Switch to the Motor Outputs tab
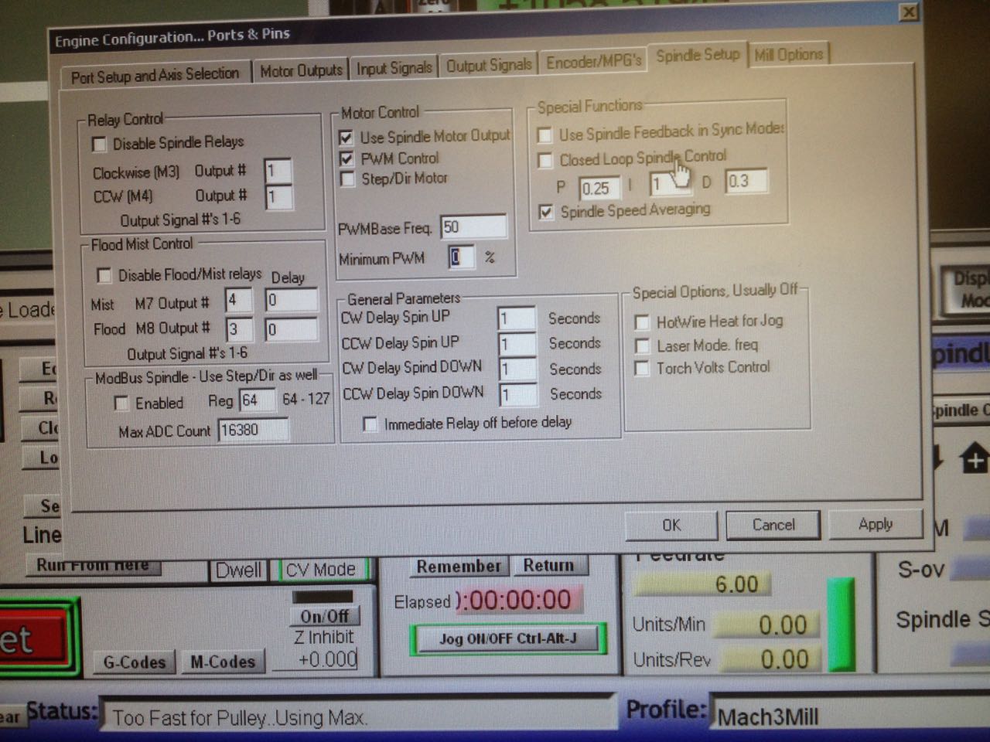Viewport: 990px width, 742px height. [x=301, y=71]
